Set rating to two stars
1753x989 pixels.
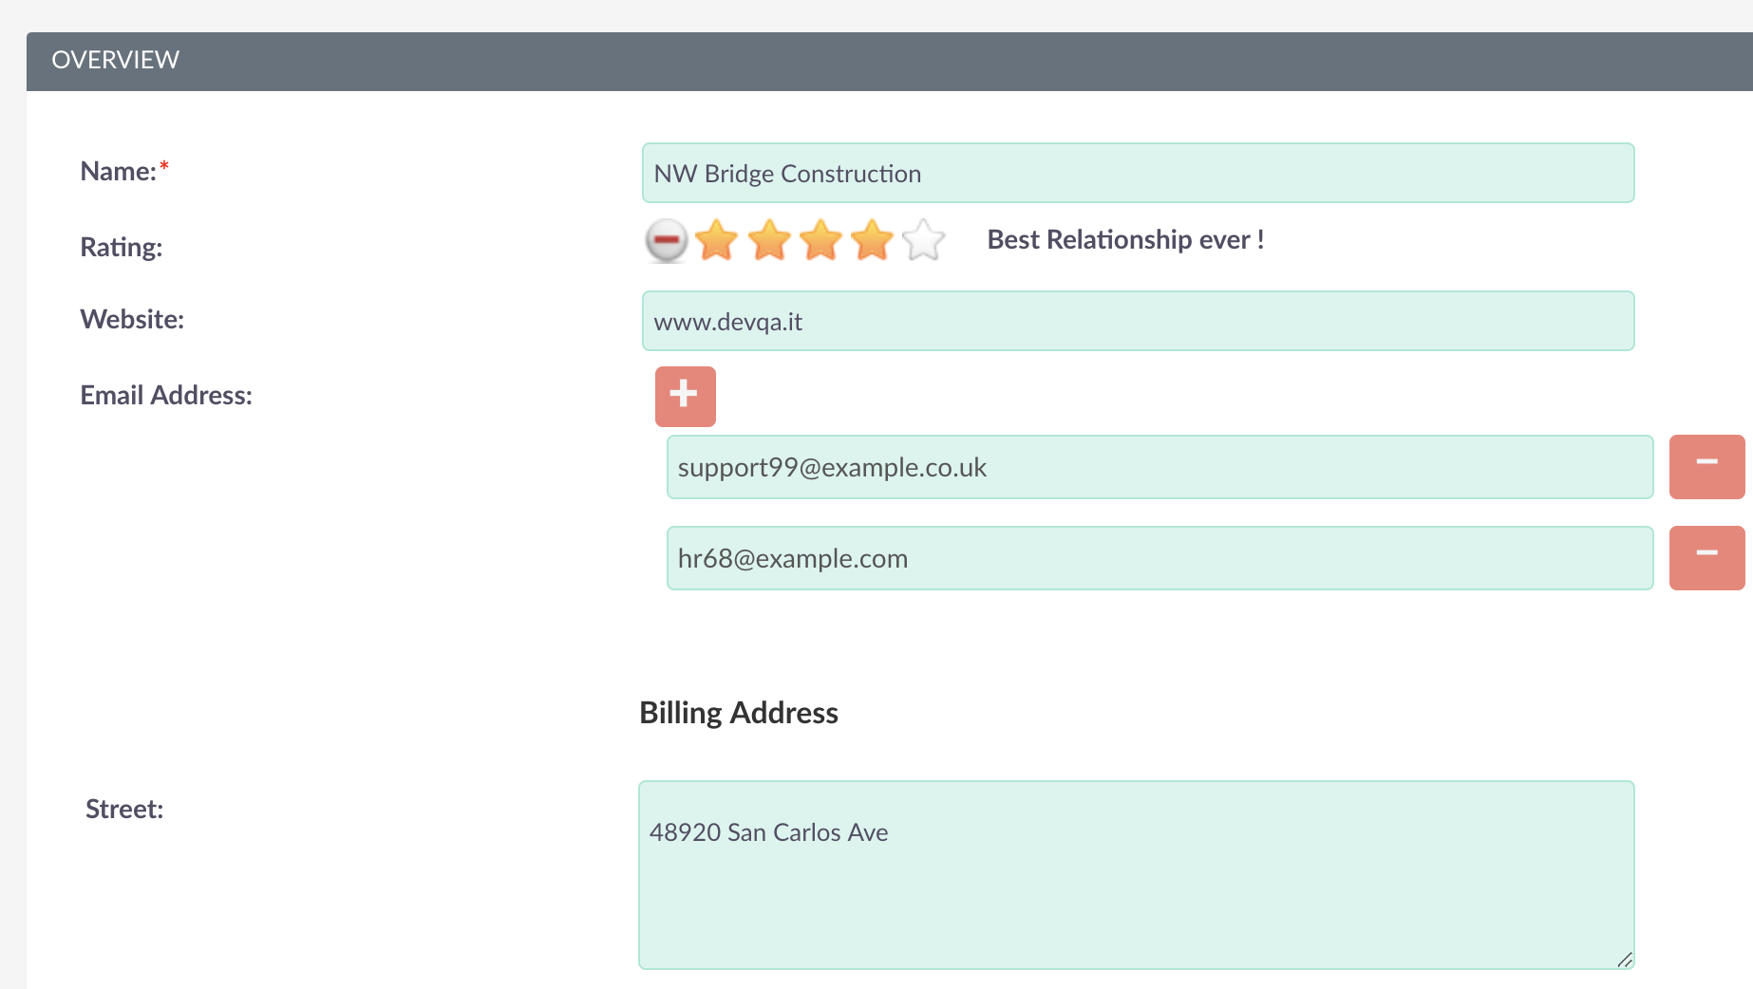pyautogui.click(x=769, y=240)
